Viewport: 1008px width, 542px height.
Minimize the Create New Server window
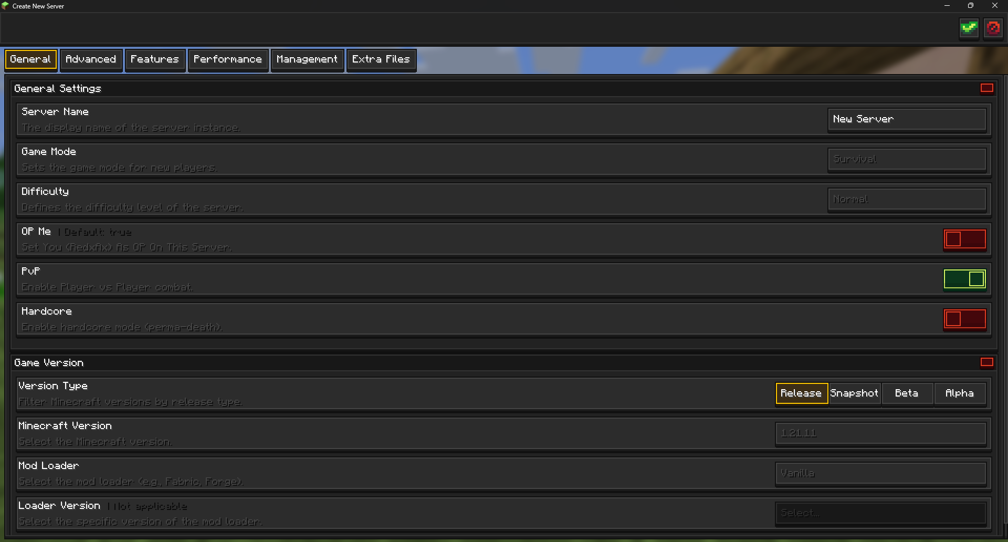click(947, 6)
